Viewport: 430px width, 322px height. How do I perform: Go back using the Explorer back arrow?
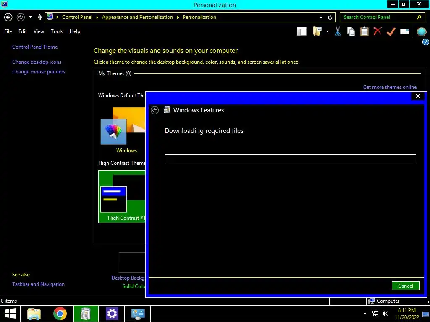pyautogui.click(x=8, y=17)
